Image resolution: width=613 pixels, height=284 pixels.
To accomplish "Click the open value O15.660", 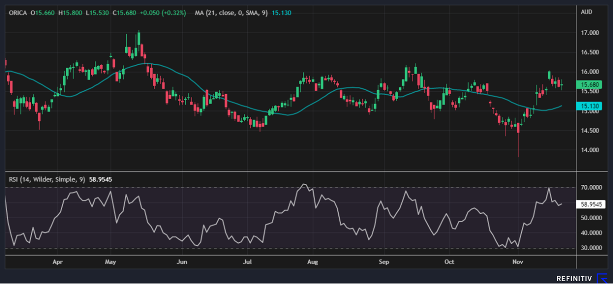I will coord(43,13).
